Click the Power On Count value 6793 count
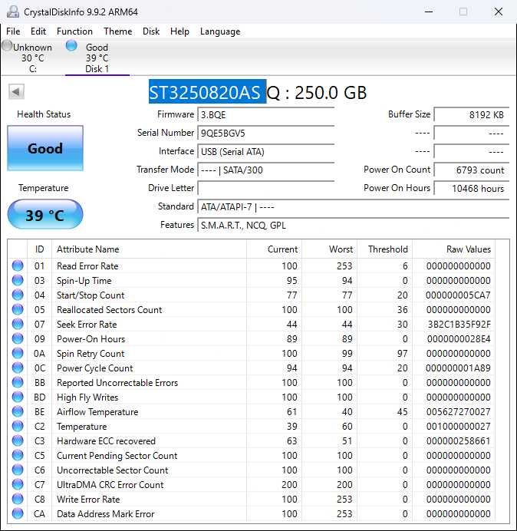 (x=471, y=170)
